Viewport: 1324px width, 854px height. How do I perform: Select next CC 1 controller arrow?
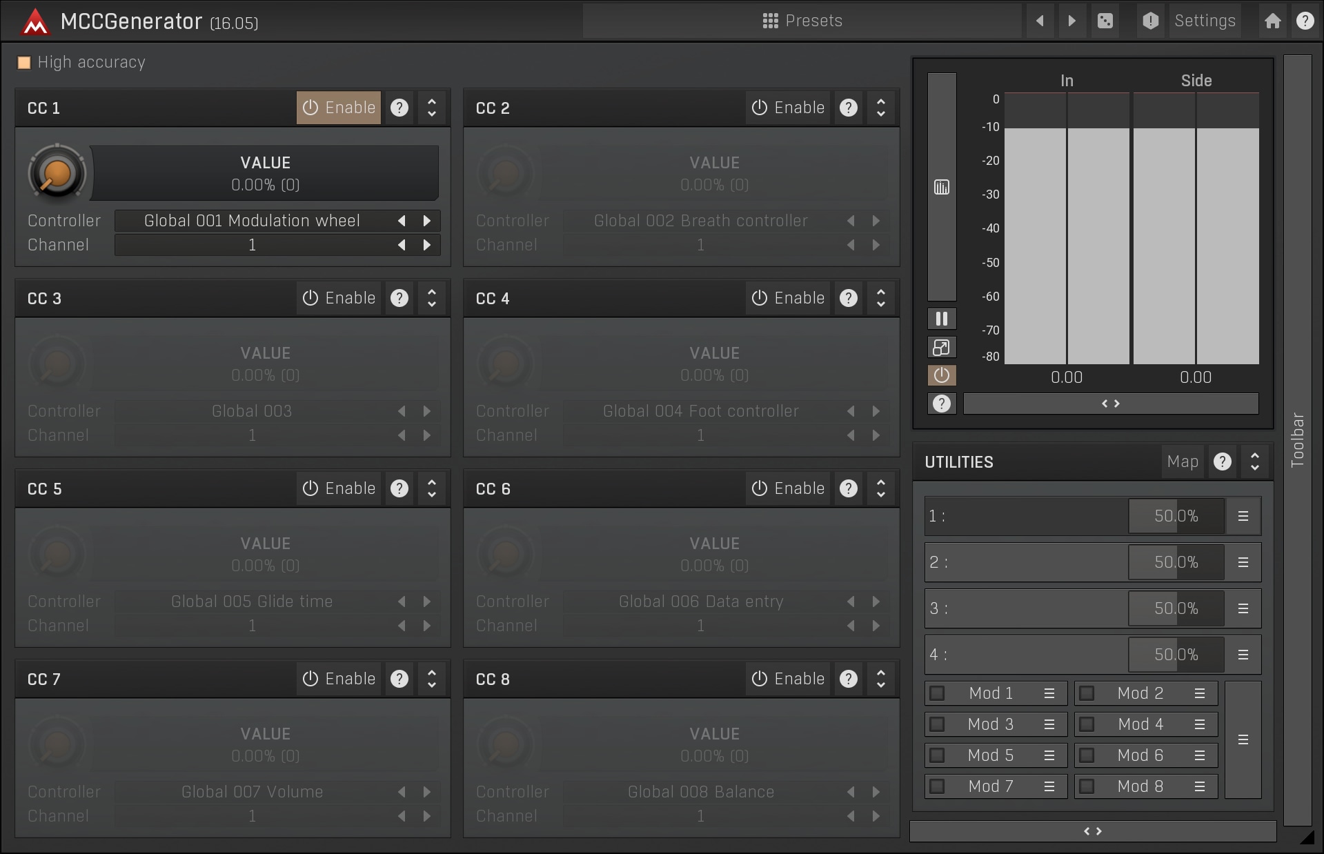(x=427, y=221)
